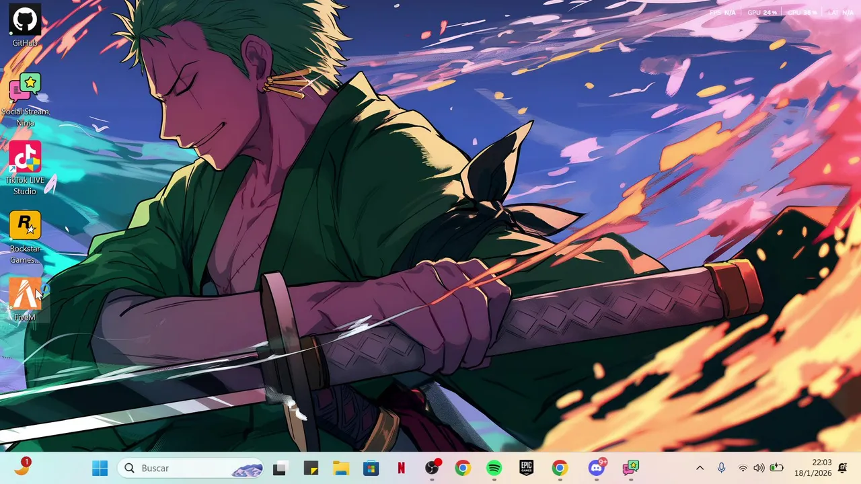Switch to OBS Studio in the taskbar
Viewport: 861px width, 484px height.
point(433,468)
